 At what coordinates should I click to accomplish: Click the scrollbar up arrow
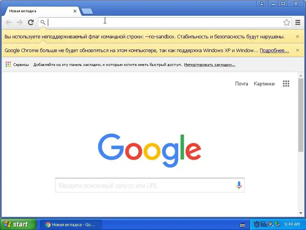pyautogui.click(x=301, y=76)
